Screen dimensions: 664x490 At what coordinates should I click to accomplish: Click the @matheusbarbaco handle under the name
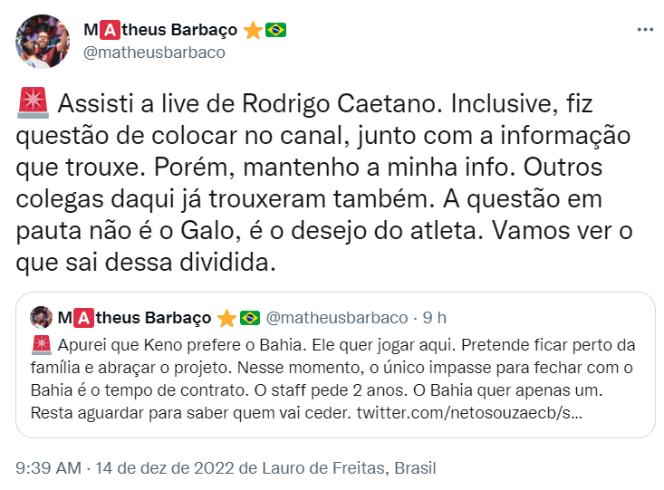tap(154, 53)
